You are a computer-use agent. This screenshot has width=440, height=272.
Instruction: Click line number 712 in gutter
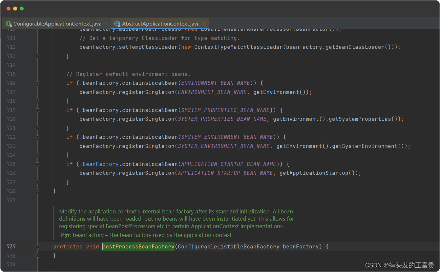pos(11,47)
